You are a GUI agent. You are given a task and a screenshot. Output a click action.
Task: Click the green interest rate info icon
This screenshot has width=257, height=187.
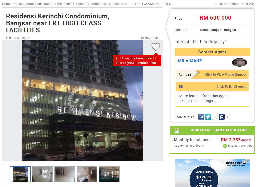(x=225, y=146)
